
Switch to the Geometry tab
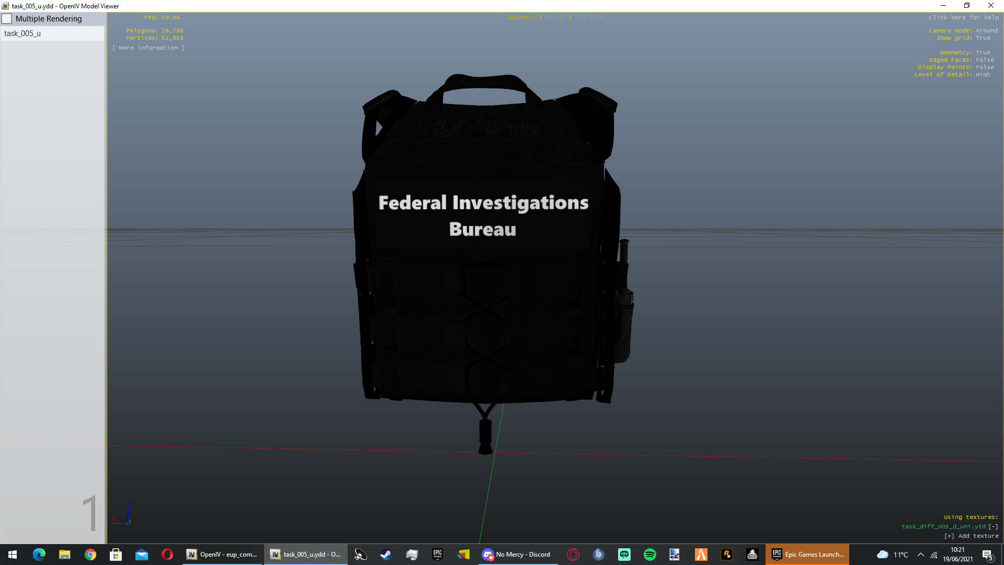tap(521, 18)
